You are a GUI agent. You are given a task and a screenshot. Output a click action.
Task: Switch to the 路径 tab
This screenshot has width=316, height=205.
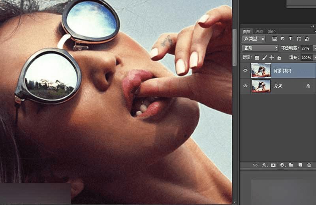271,32
